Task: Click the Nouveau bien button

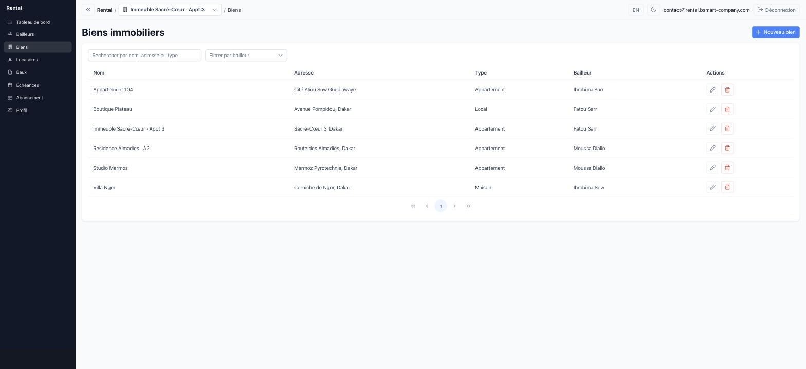Action: point(775,32)
